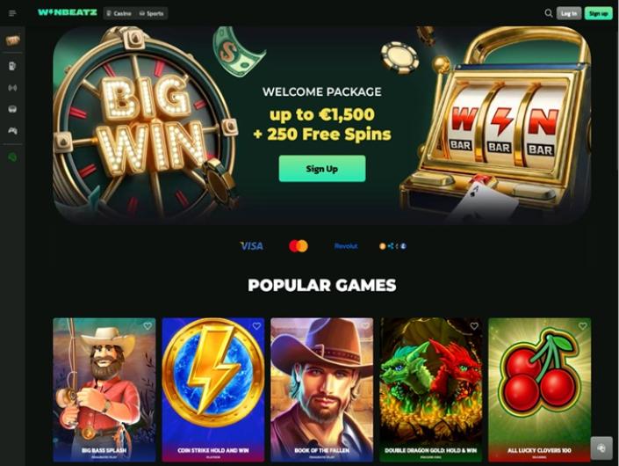619x466 pixels.
Task: Toggle favorite heart on Coin Strike
Action: [256, 326]
